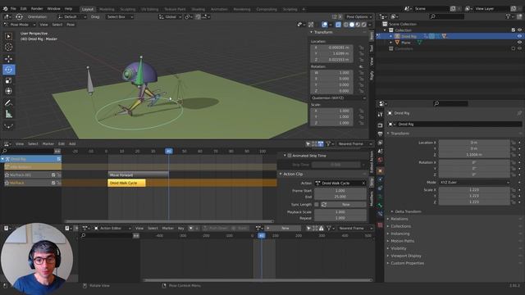This screenshot has width=525, height=295.
Task: Switch viewport to material preview shading
Action: tap(358, 25)
